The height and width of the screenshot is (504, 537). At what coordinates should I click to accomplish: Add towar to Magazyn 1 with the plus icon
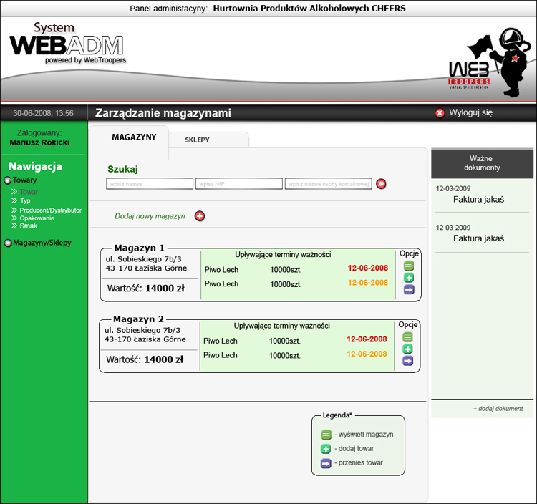409,278
